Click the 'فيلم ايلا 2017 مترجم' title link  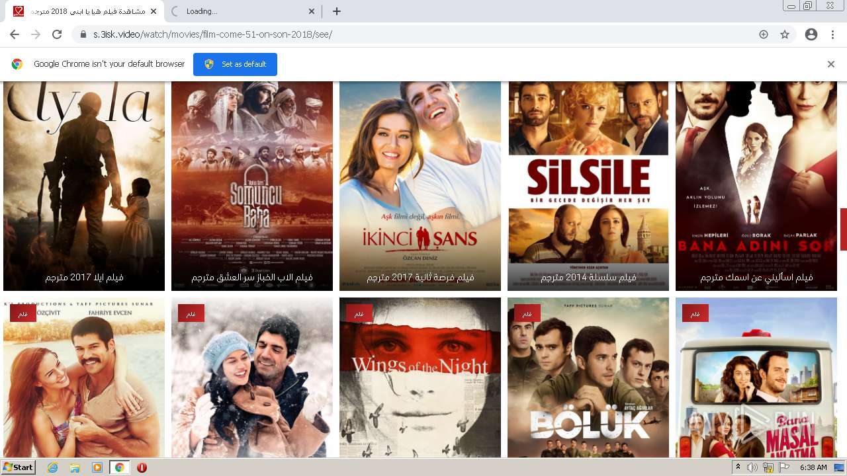point(84,278)
